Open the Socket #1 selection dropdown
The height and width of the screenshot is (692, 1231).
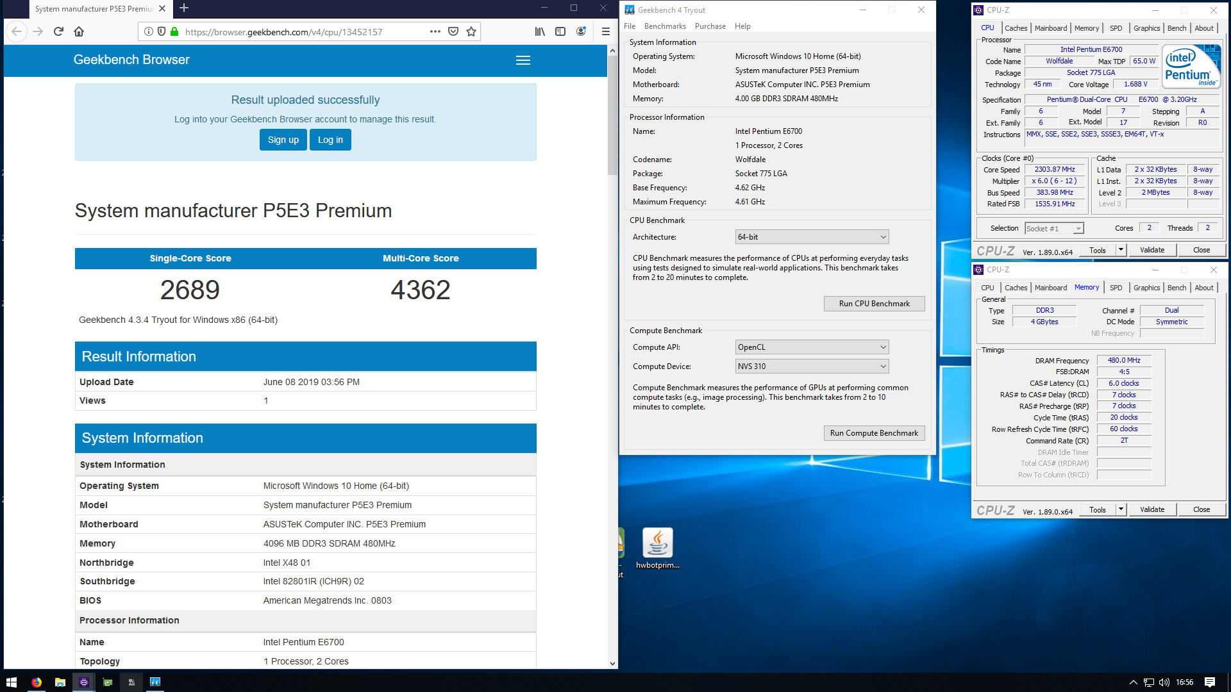tap(1054, 229)
